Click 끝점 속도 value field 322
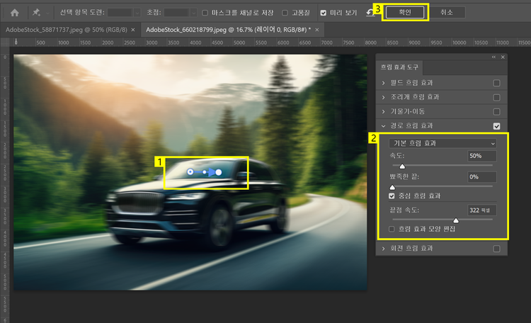The width and height of the screenshot is (531, 323). pos(482,210)
